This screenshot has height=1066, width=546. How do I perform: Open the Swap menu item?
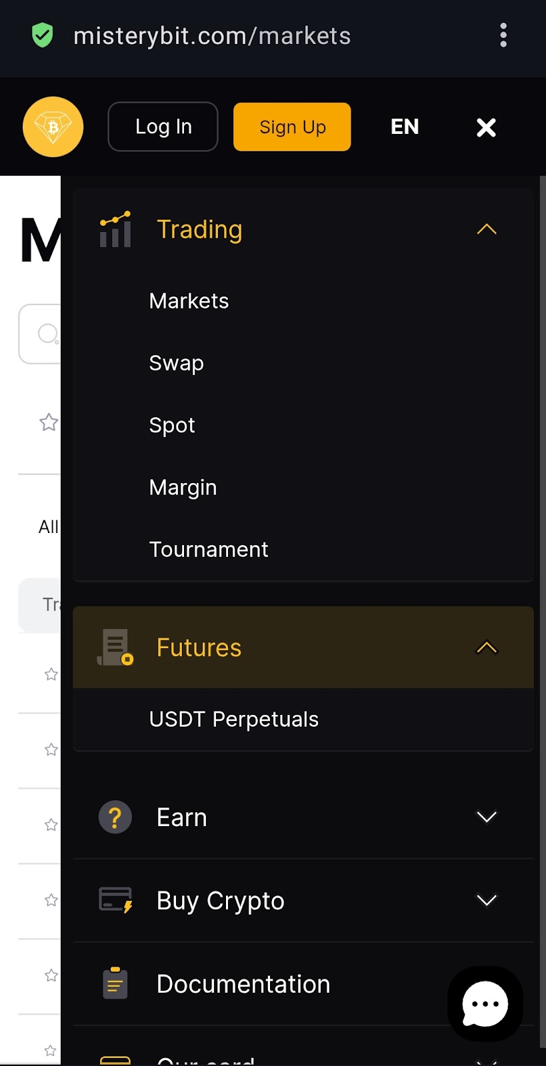177,363
